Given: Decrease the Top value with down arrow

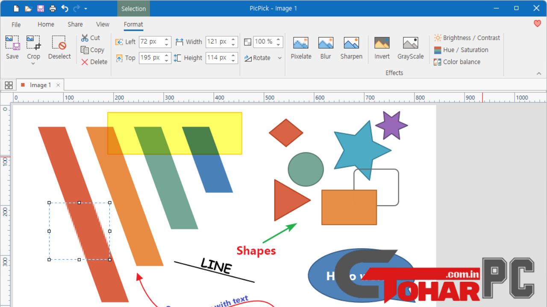Looking at the screenshot, I should pyautogui.click(x=167, y=60).
